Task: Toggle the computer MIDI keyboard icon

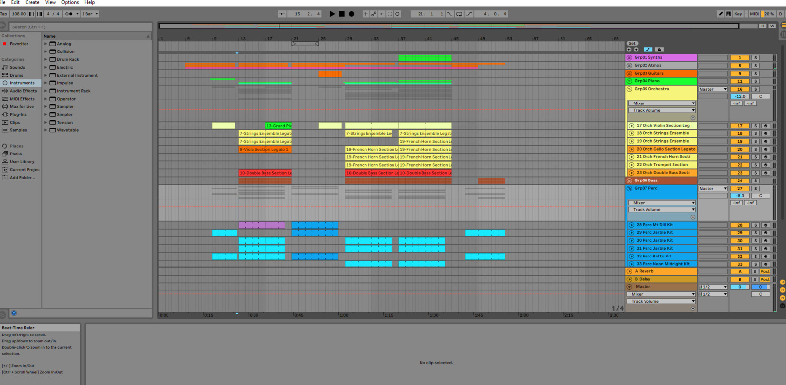Action: point(729,14)
